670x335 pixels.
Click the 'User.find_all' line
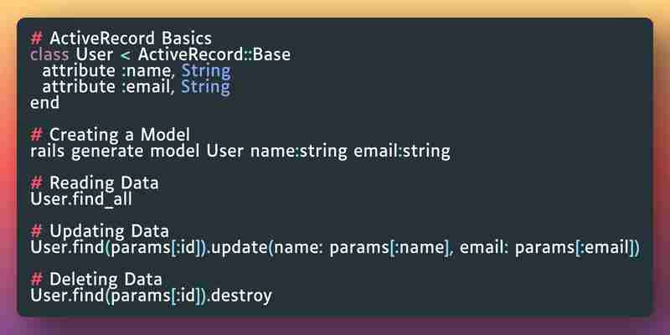(81, 199)
